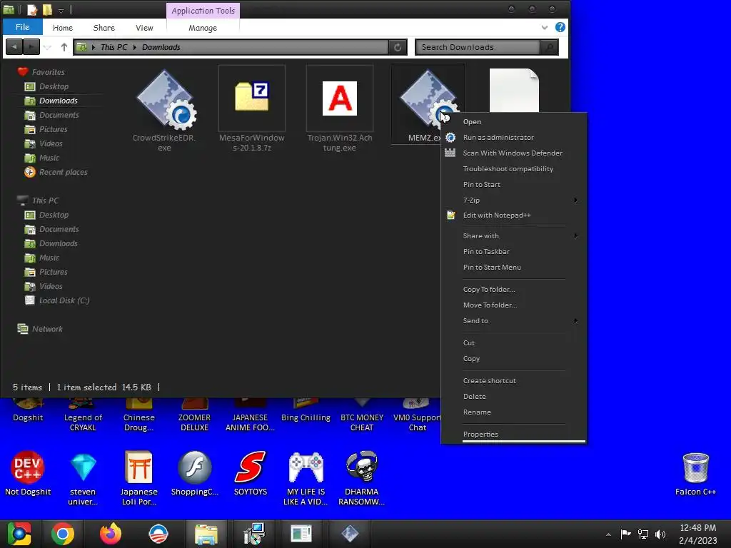Open the CrowdStrikeEDR.exe file icon
The height and width of the screenshot is (548, 731).
coord(166,100)
